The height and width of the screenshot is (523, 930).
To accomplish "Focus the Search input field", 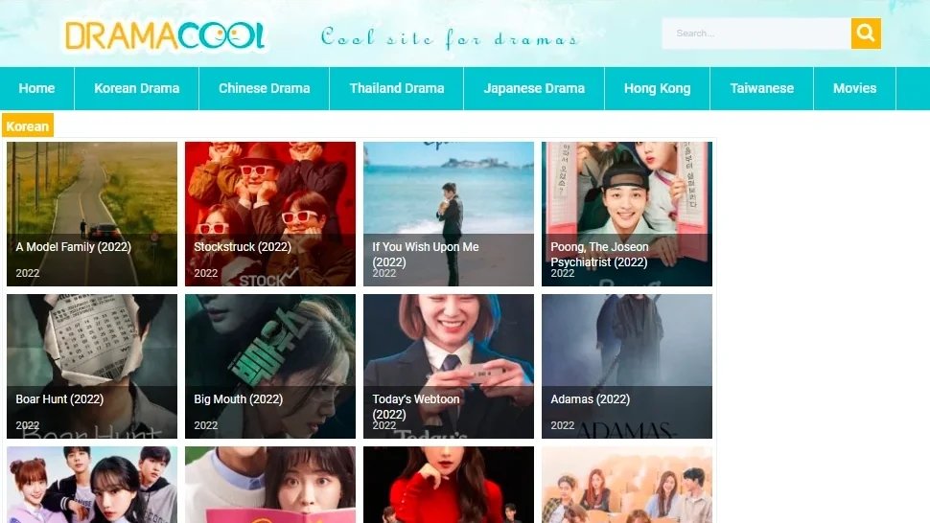I will pos(756,34).
